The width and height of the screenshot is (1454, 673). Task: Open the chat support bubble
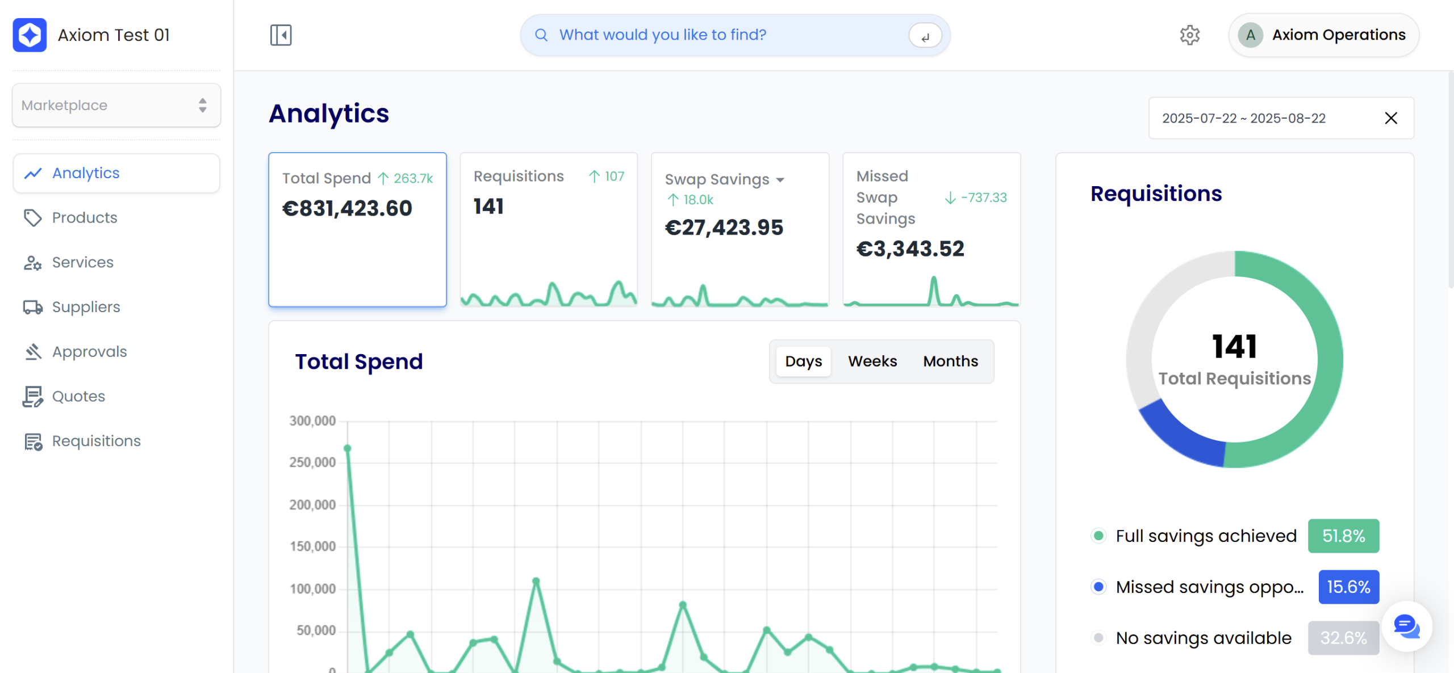click(1406, 626)
